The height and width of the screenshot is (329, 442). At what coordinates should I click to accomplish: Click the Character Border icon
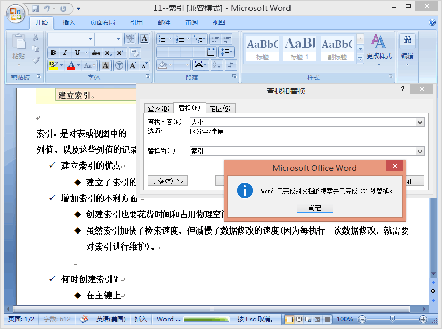point(144,38)
